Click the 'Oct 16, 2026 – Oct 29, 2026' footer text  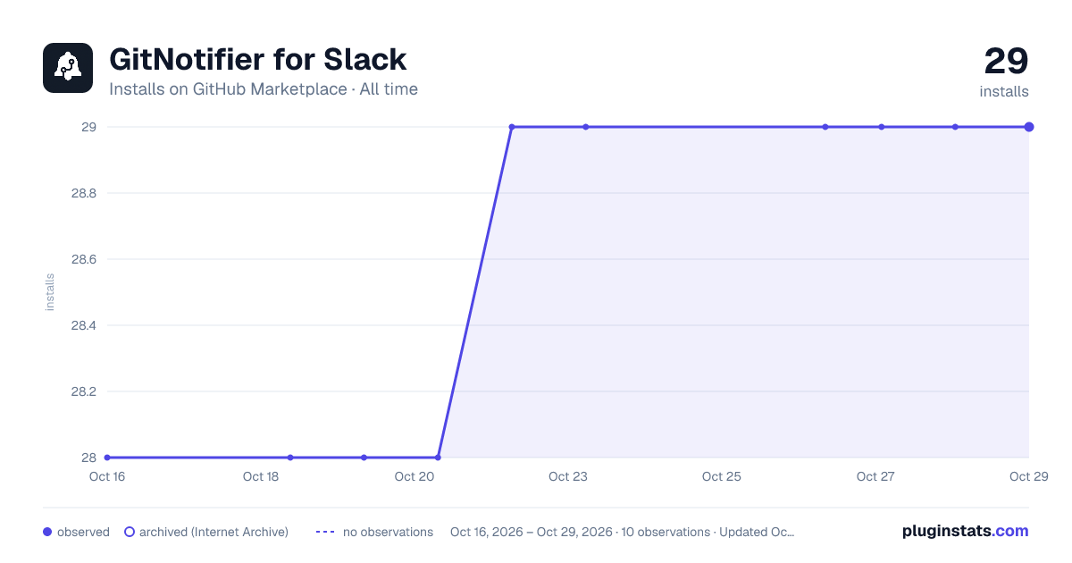[x=532, y=532]
